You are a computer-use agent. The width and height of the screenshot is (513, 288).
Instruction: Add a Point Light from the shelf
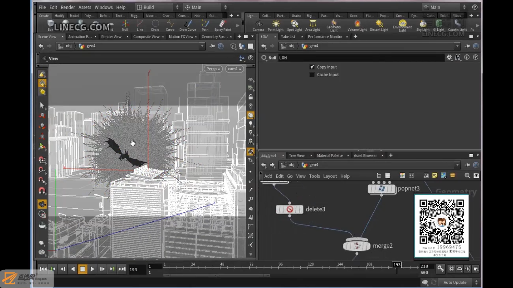275,26
